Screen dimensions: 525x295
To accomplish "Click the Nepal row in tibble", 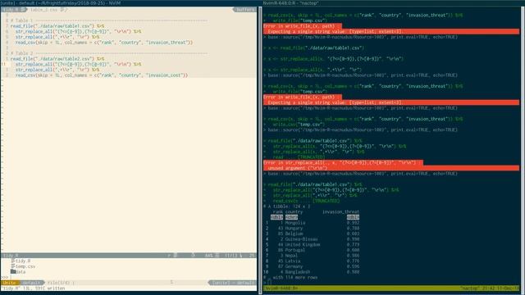I will (x=312, y=256).
